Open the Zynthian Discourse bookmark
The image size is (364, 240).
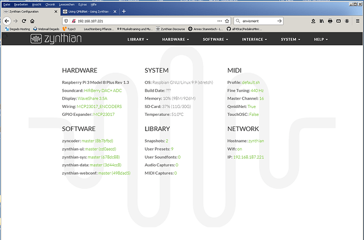(x=170, y=29)
